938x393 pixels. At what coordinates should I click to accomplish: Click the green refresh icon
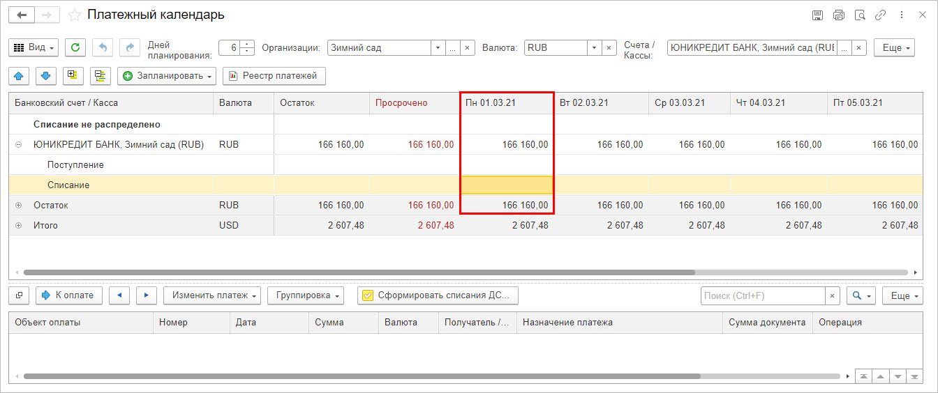[x=75, y=47]
